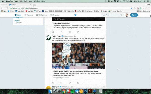Open the OCT 2017 bookmarks folder
The width and height of the screenshot is (151, 94).
(x=59, y=11)
